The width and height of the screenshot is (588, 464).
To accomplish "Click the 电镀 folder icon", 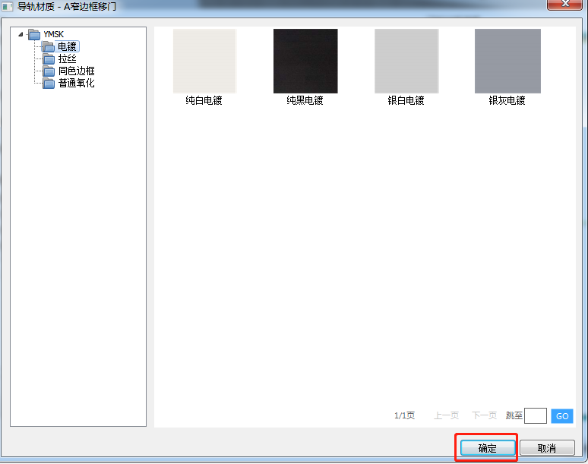I will tap(49, 47).
